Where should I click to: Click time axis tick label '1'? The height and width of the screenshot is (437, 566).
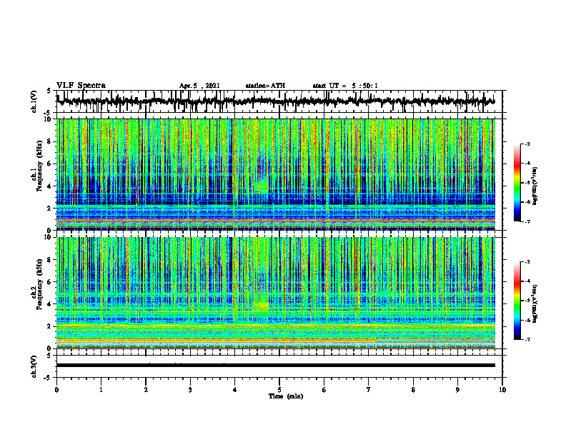pos(101,390)
